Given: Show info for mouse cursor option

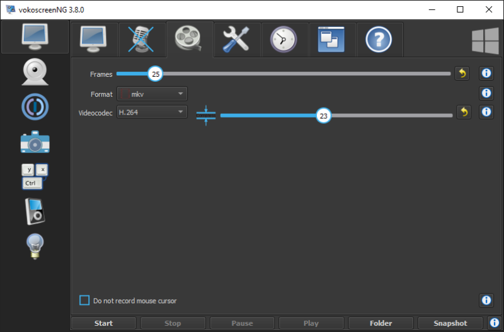Looking at the screenshot, I should pos(486,300).
